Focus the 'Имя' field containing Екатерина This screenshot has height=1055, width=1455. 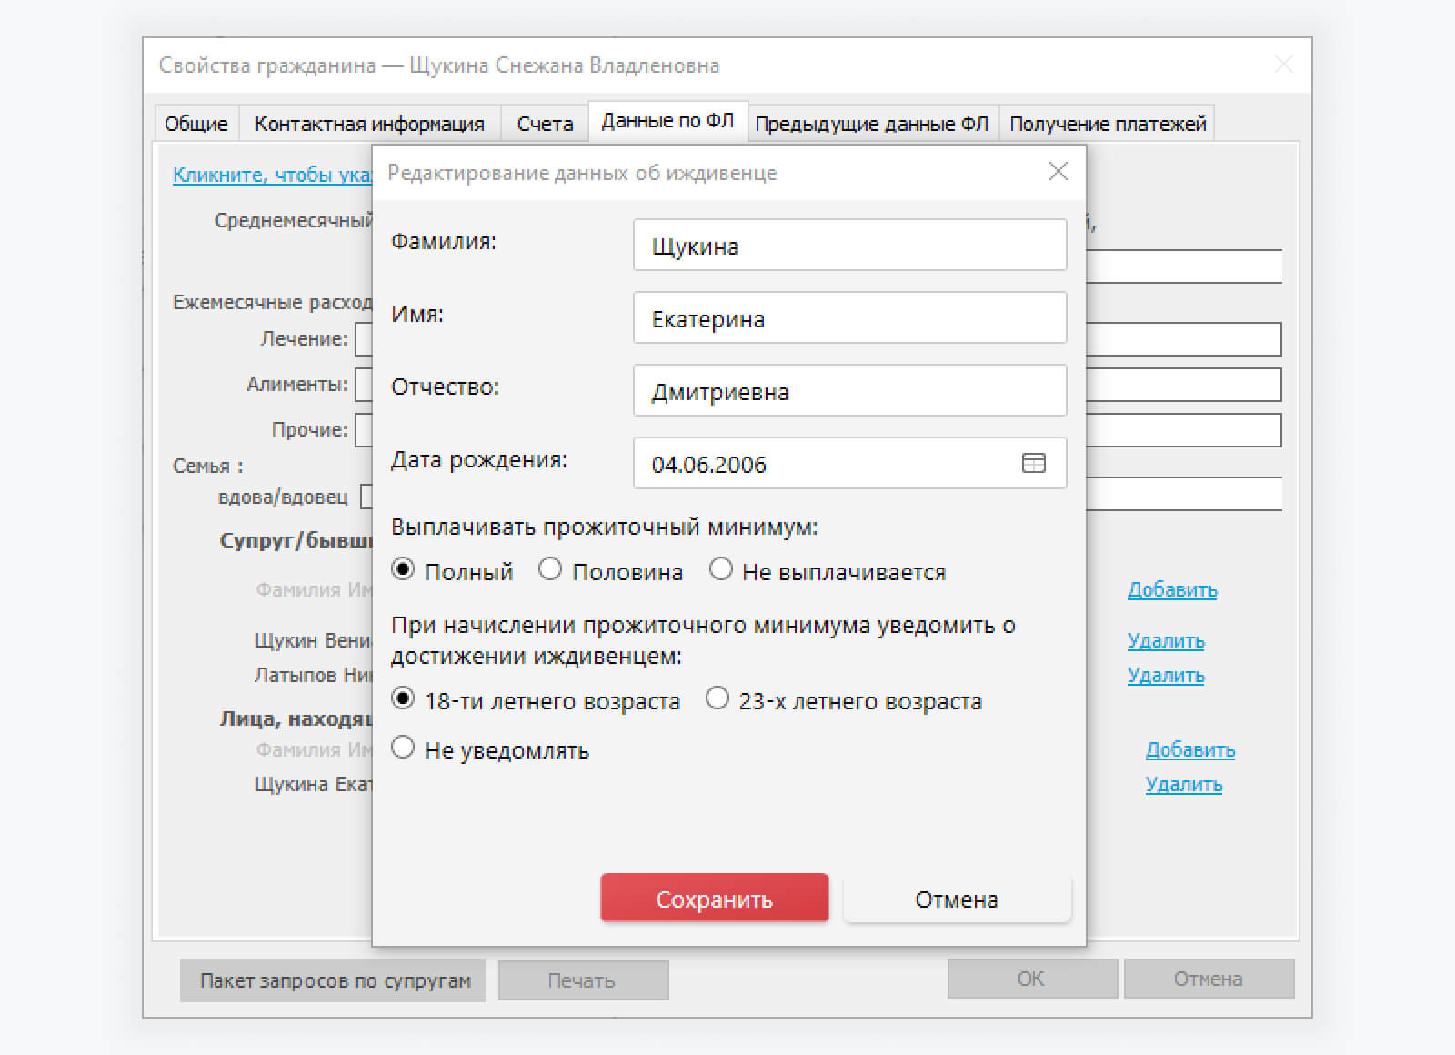[x=849, y=317]
